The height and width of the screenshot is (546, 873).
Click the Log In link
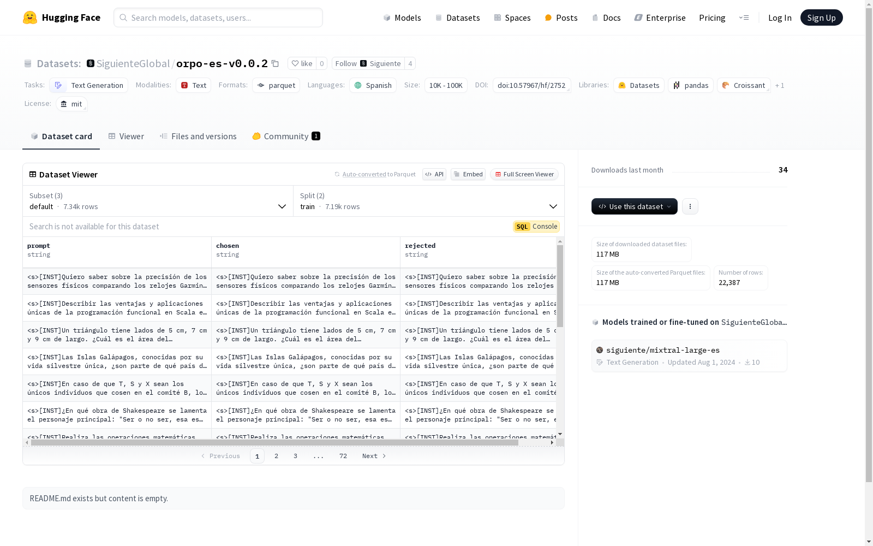tap(780, 17)
